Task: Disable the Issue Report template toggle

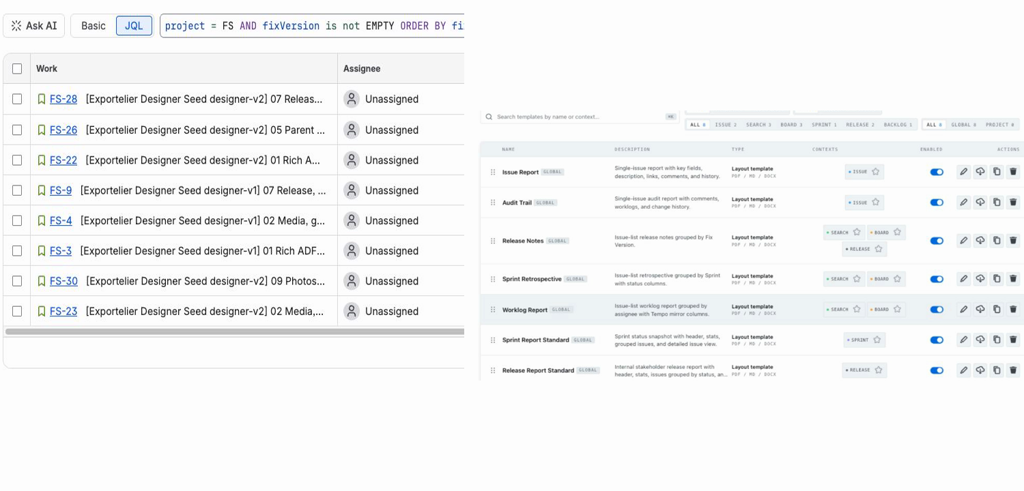Action: point(937,172)
